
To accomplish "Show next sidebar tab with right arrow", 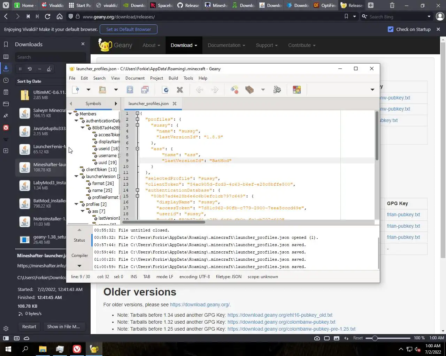I will tap(116, 104).
